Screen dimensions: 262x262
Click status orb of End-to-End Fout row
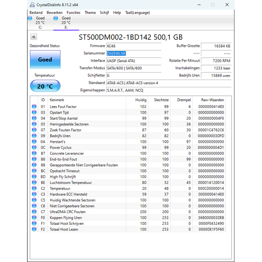(34, 159)
